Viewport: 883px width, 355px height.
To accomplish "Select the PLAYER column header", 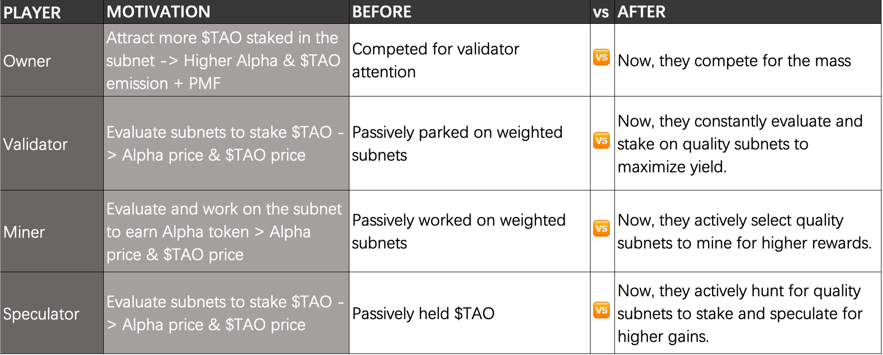I will pyautogui.click(x=32, y=12).
